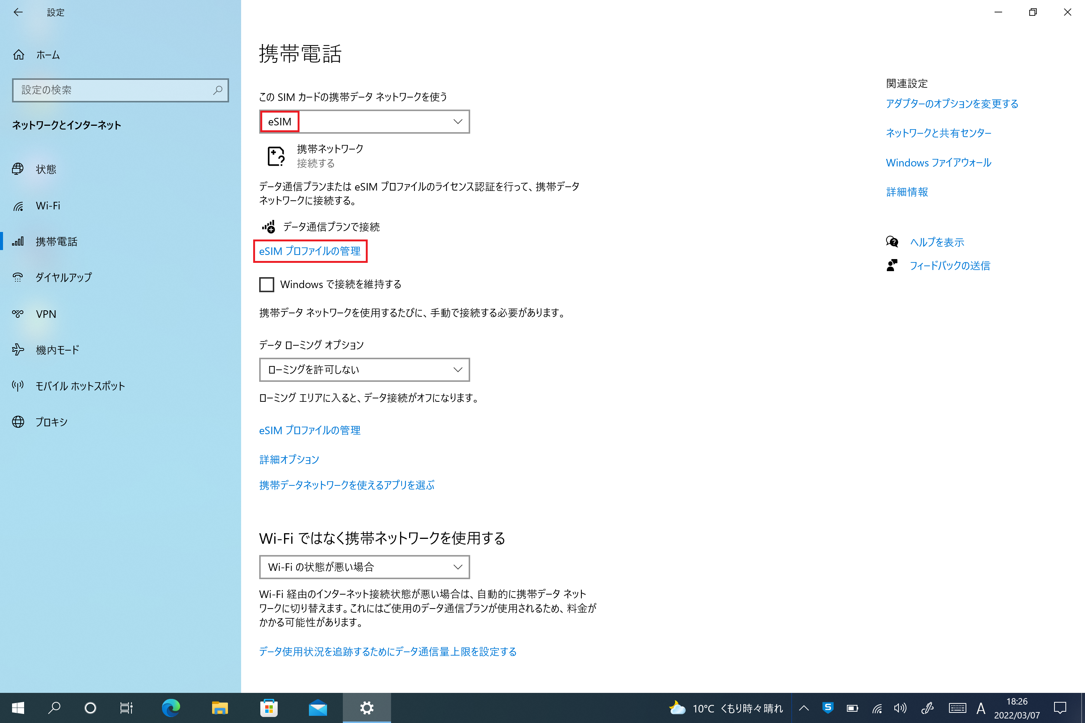Open Windows ファイアウォール link
The image size is (1085, 723).
(938, 163)
